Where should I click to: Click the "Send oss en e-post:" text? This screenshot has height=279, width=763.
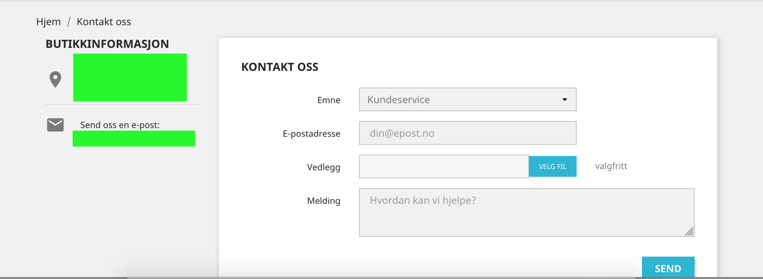[120, 125]
